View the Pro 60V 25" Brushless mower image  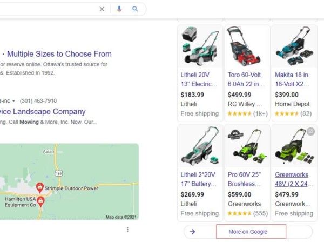(247, 146)
